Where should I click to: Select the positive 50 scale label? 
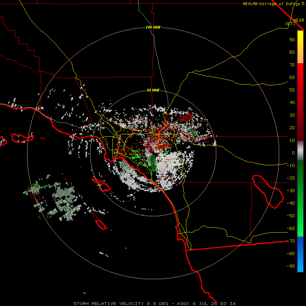tap(292, 90)
